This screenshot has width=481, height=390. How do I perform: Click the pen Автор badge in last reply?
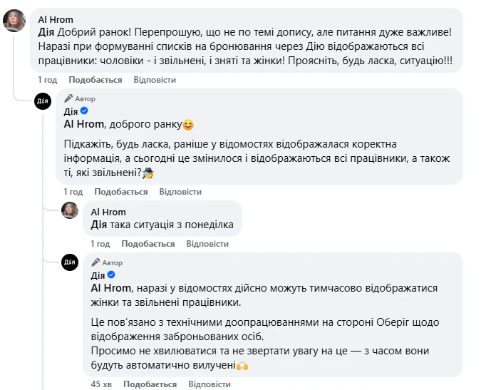pos(107,262)
